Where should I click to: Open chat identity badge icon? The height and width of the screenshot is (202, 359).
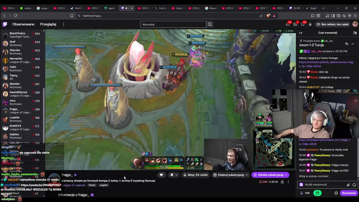301,185
